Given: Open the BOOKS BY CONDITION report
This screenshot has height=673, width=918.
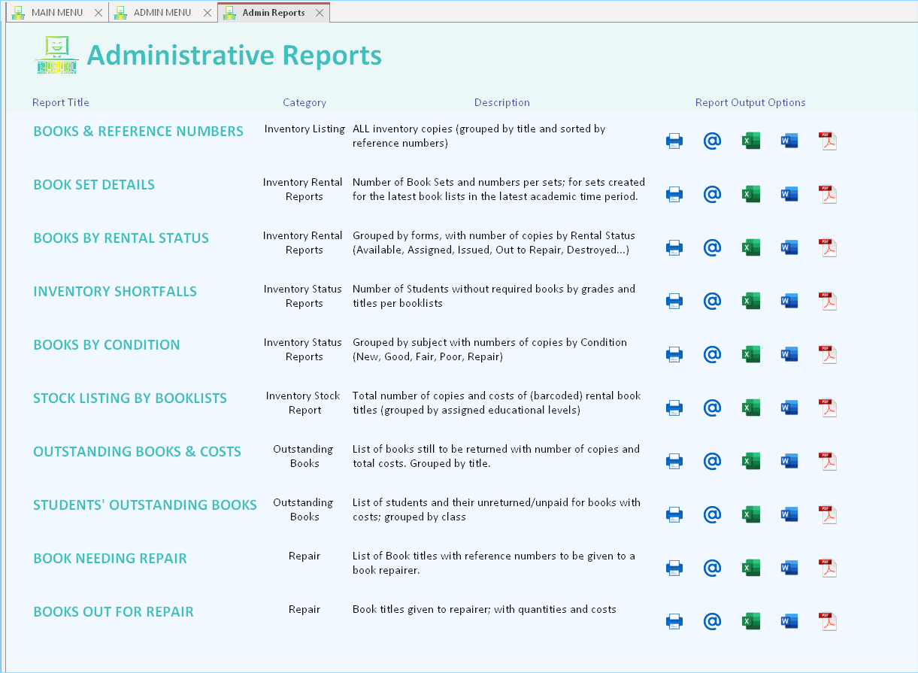Looking at the screenshot, I should 107,345.
